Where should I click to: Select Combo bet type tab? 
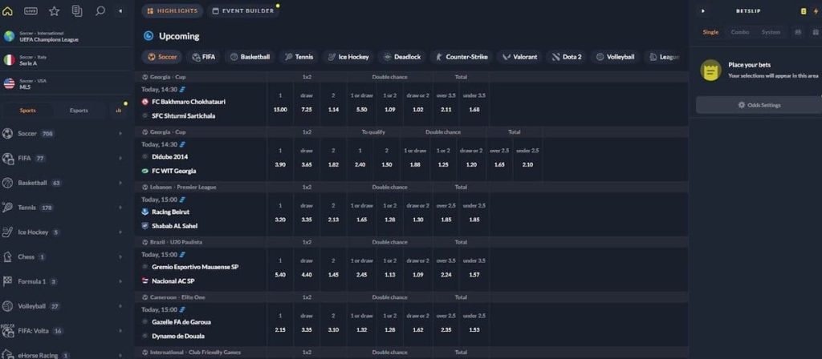[x=739, y=32]
